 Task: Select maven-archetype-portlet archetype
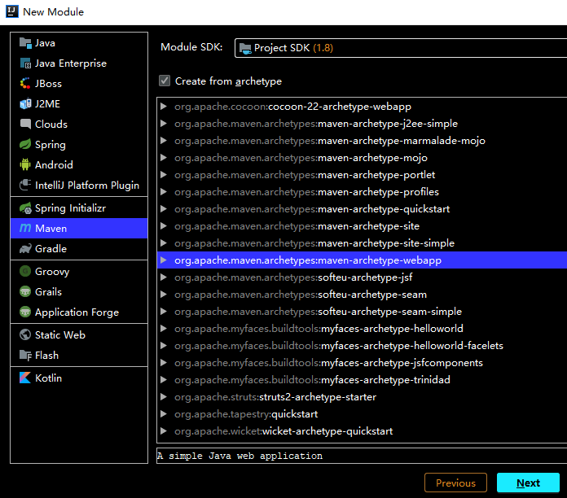coord(362,174)
